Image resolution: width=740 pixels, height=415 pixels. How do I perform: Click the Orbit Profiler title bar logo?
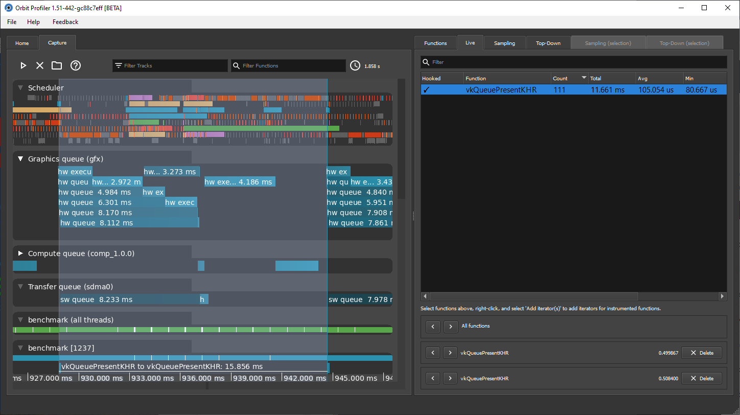click(x=8, y=8)
